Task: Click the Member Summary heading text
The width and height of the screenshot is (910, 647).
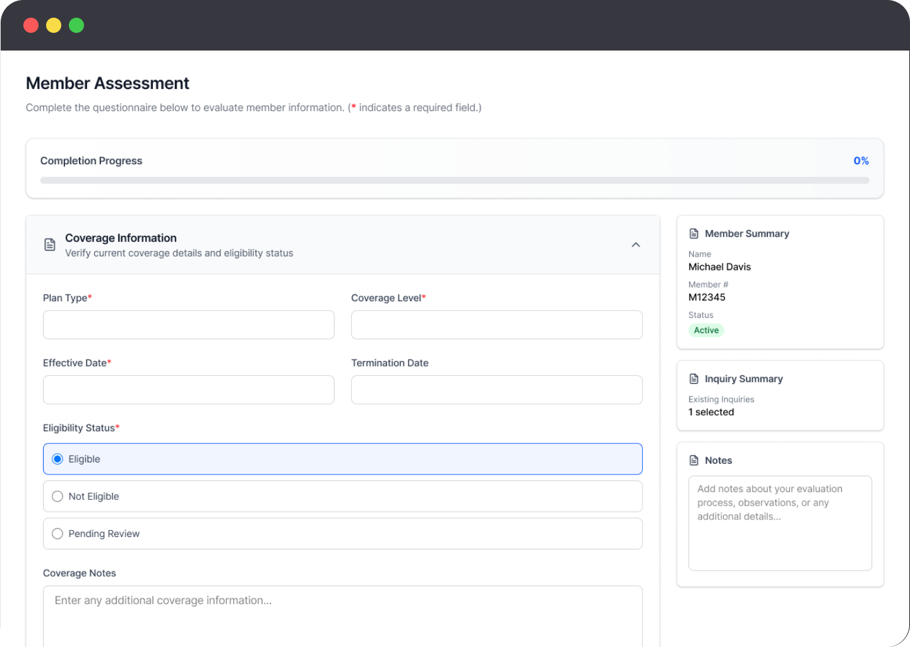Action: [x=747, y=234]
